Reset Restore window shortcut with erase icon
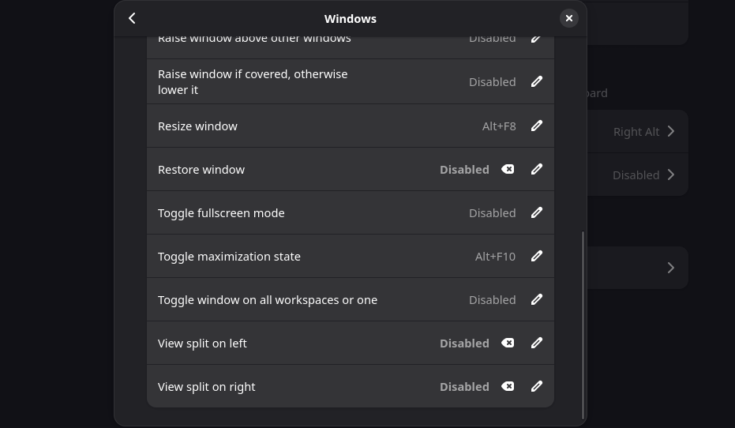The width and height of the screenshot is (735, 428). click(x=508, y=169)
